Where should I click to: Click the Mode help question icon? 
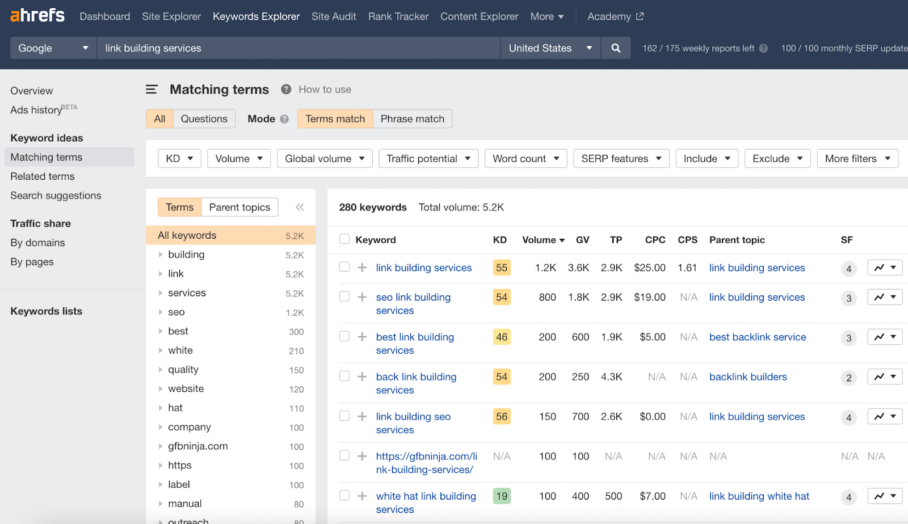click(x=284, y=119)
